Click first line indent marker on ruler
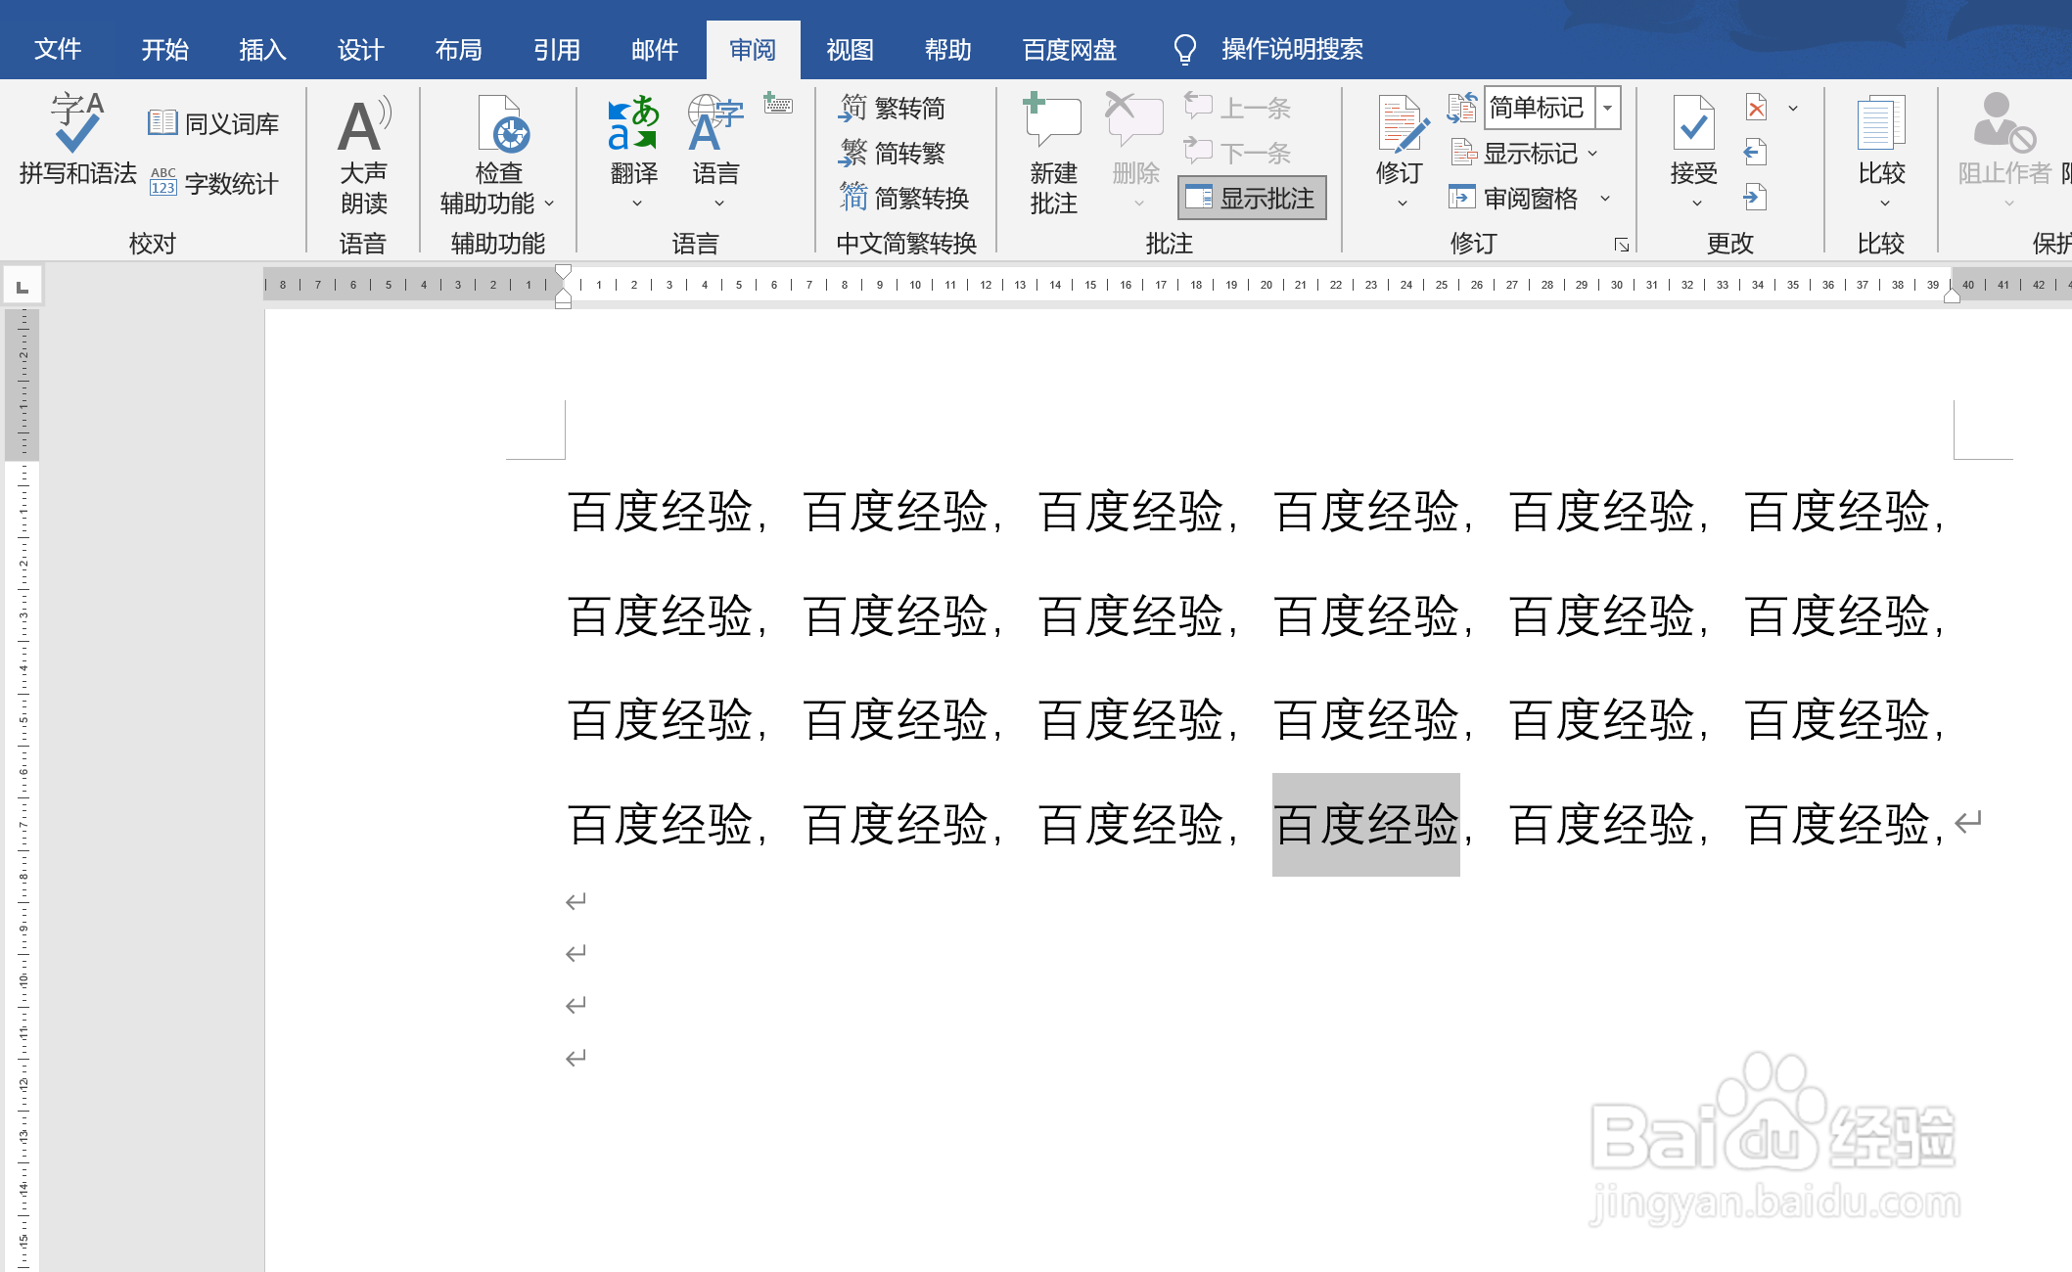This screenshot has width=2072, height=1272. coord(563,271)
